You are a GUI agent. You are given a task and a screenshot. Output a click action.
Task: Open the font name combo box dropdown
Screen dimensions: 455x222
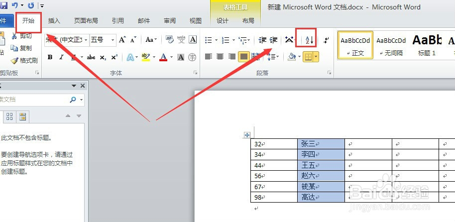click(x=86, y=40)
